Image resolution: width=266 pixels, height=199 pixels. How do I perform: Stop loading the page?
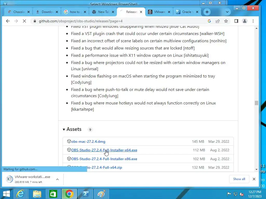pyautogui.click(x=24, y=21)
